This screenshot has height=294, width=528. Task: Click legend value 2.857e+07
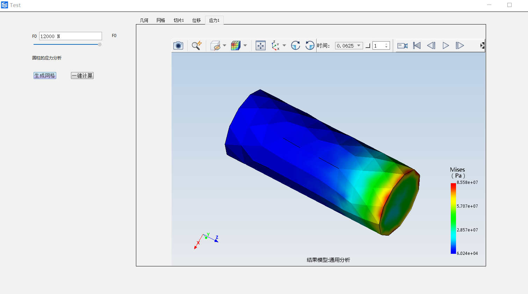click(x=467, y=230)
